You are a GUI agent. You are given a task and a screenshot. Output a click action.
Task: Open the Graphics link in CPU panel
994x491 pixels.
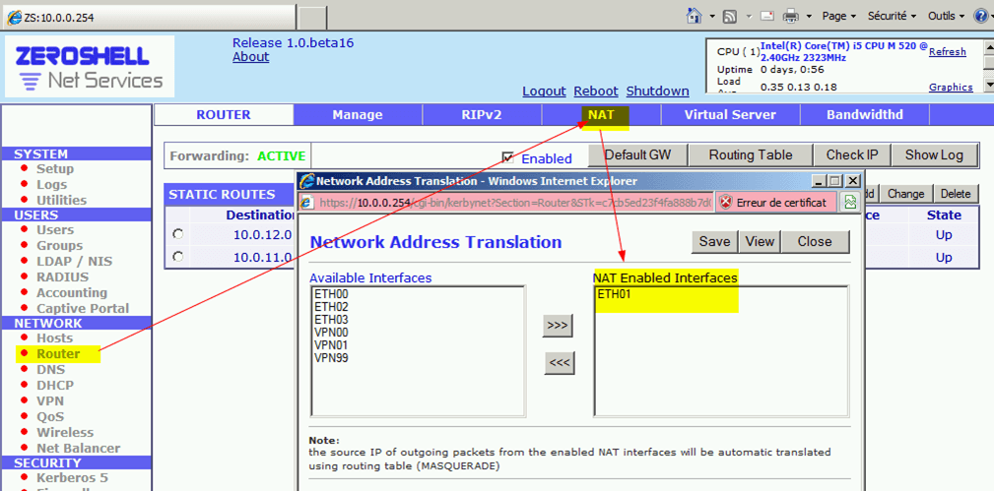point(951,88)
